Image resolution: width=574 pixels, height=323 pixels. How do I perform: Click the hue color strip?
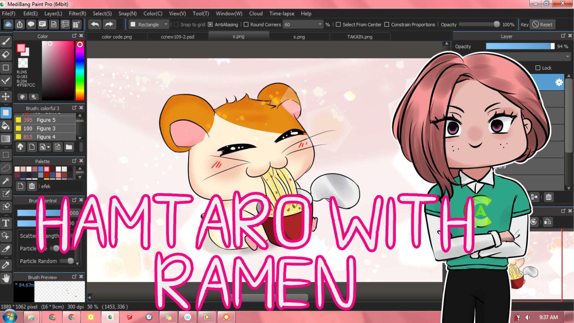[x=80, y=71]
